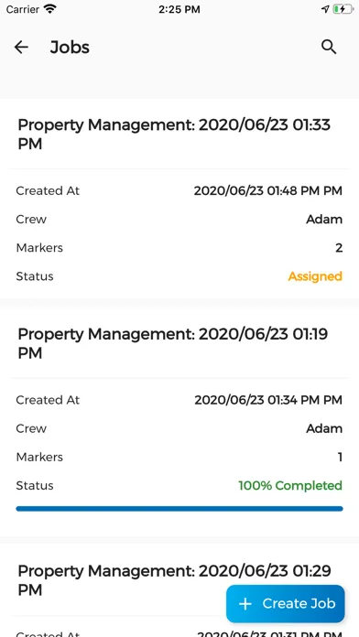
Task: Tap Markers count 1 in second job
Action: 340,457
